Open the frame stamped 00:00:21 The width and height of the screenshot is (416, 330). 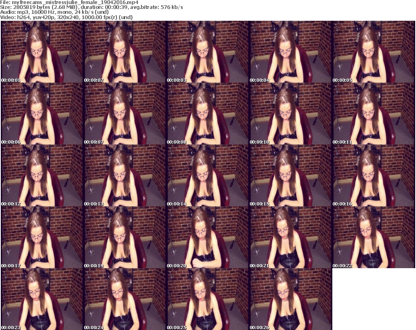pos(290,237)
